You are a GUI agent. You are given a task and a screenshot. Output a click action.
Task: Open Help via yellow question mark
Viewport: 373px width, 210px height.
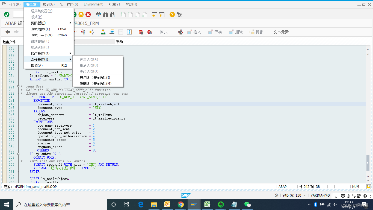pos(172,14)
